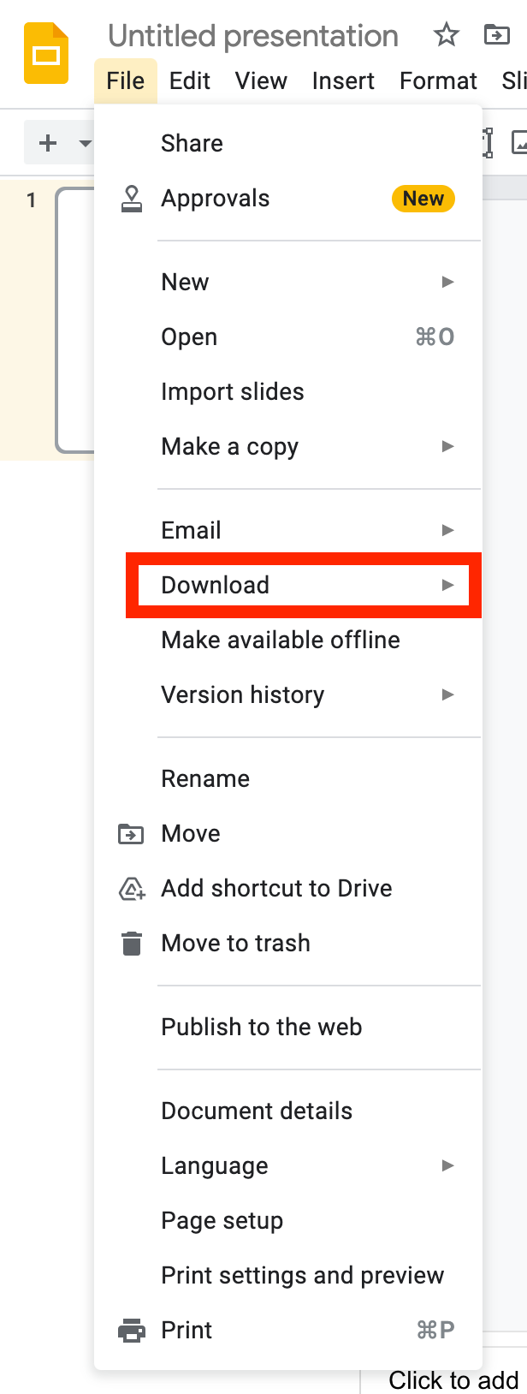This screenshot has width=527, height=1394.
Task: Expand the Version history submenu arrow
Action: [447, 694]
